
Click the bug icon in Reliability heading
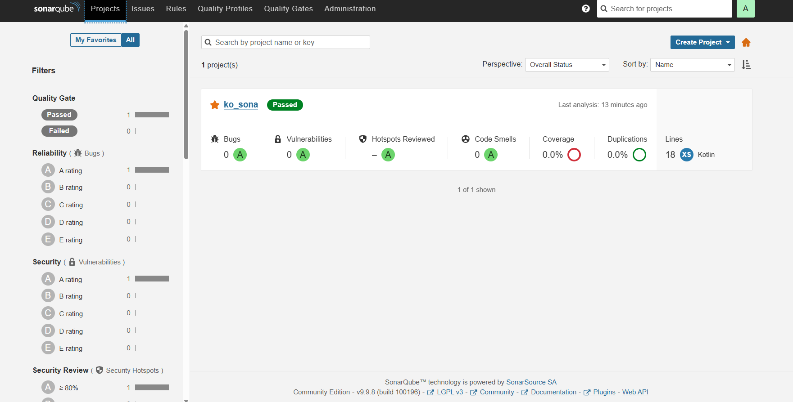78,153
